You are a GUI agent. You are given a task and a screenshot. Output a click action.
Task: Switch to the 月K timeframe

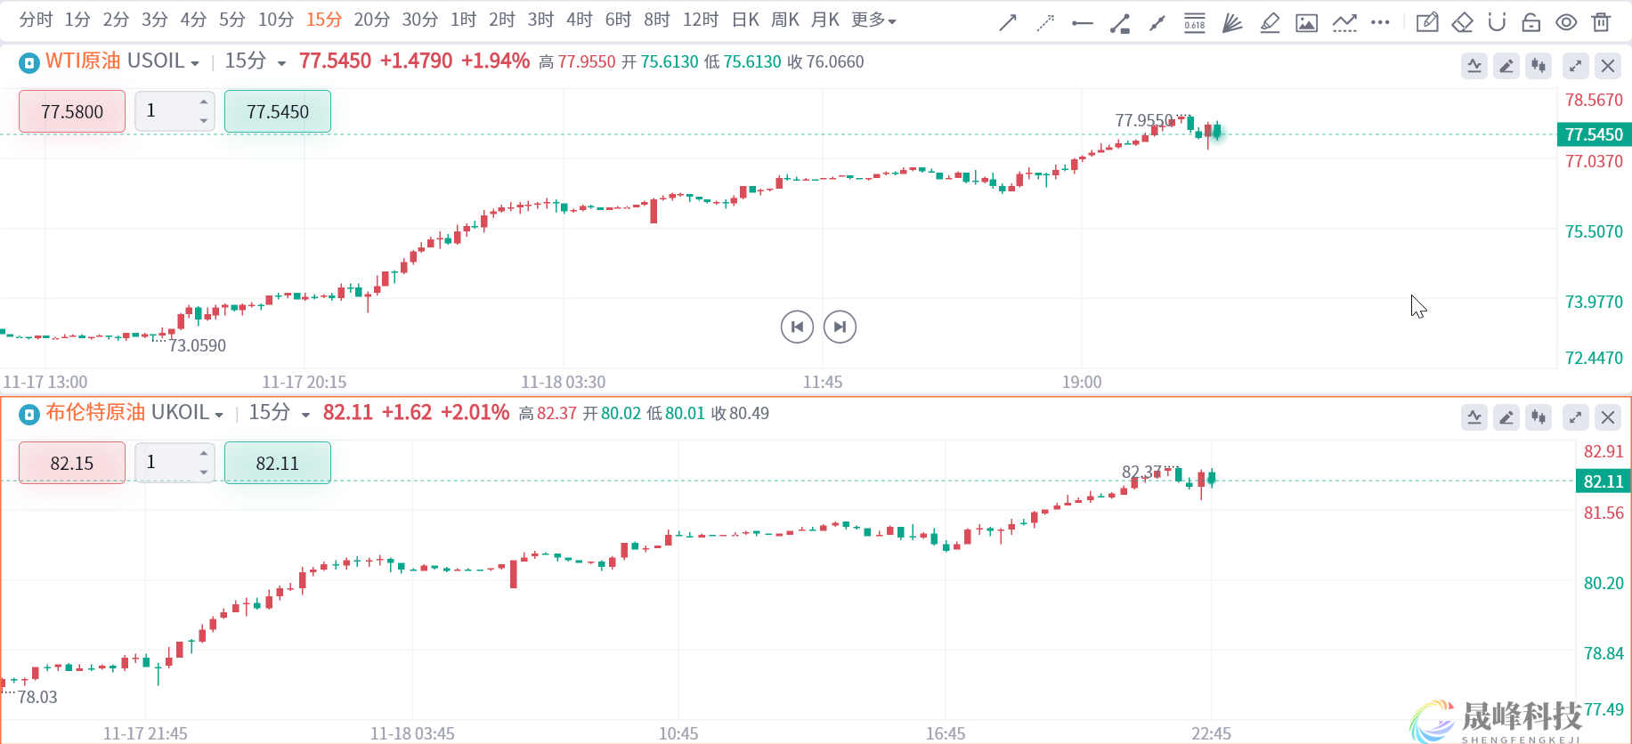(825, 20)
